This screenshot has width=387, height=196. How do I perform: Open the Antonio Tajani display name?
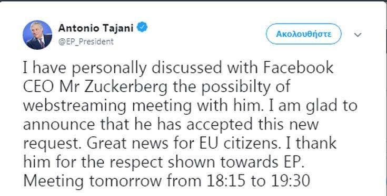click(96, 28)
